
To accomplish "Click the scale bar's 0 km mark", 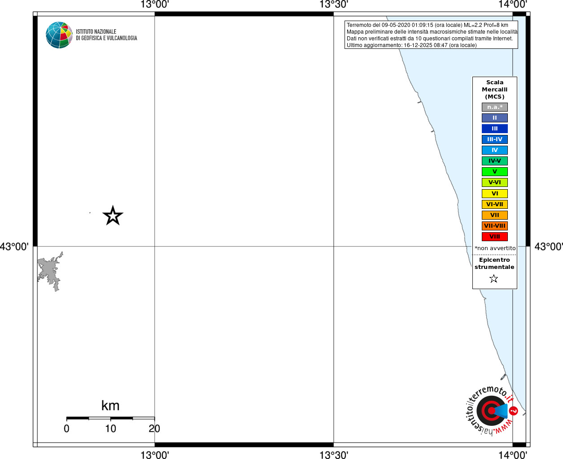I will [x=66, y=429].
